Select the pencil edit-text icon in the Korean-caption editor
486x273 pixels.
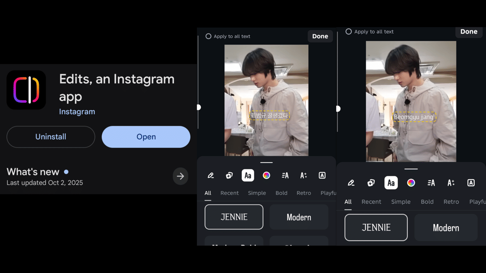[x=211, y=175]
